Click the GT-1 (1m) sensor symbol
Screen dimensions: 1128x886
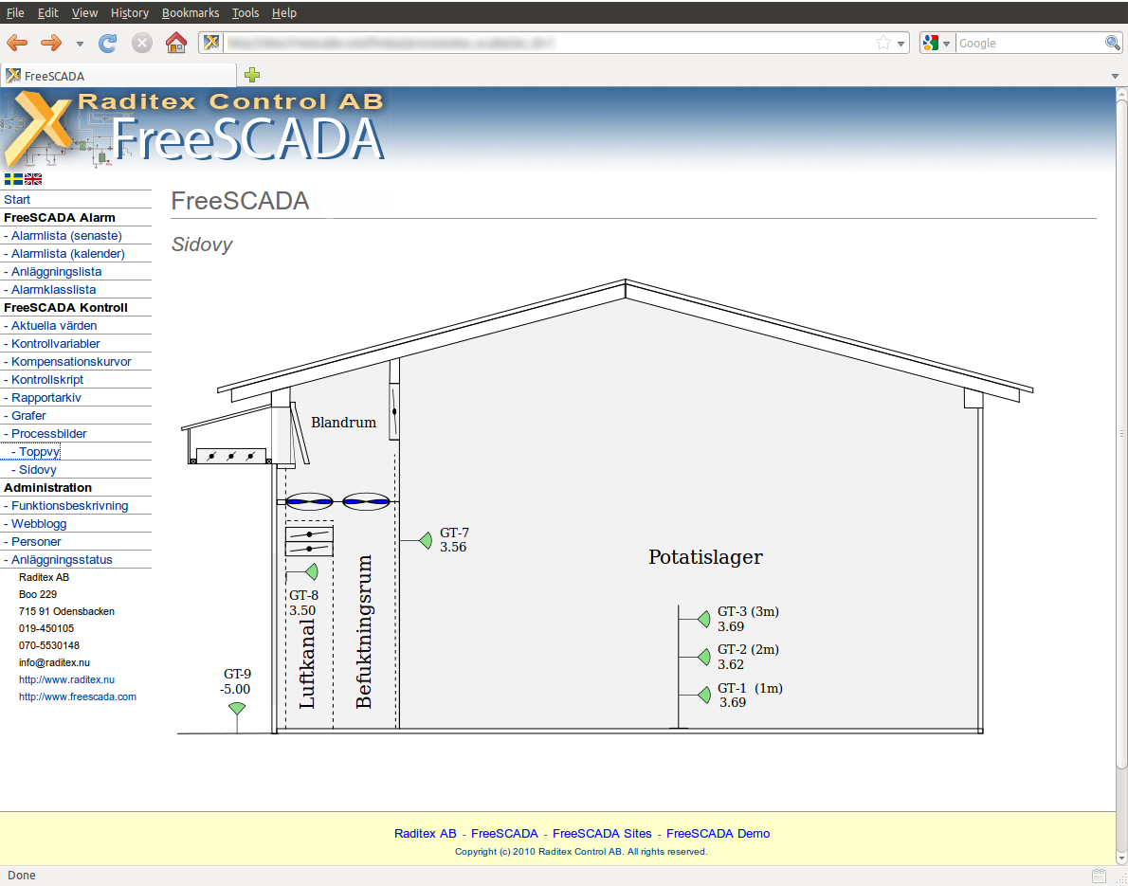pos(703,695)
